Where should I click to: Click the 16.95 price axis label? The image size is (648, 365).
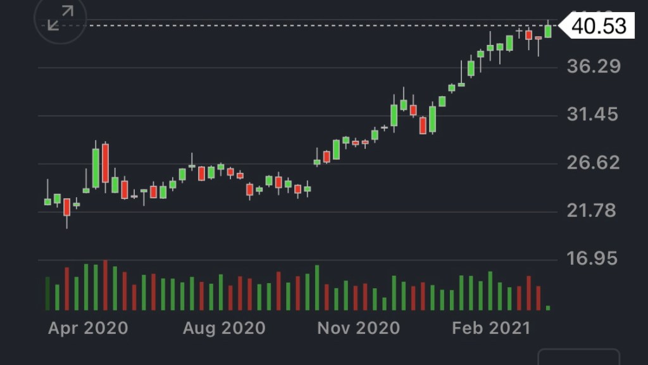point(592,259)
